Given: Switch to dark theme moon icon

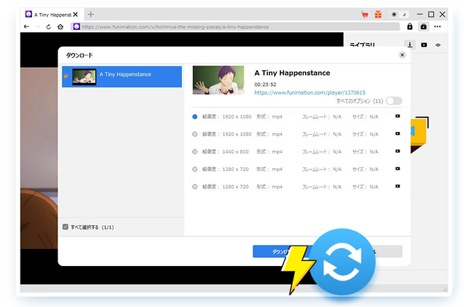Looking at the screenshot, I should point(404,14).
